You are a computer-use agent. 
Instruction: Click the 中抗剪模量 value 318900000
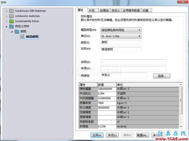click(x=107, y=98)
